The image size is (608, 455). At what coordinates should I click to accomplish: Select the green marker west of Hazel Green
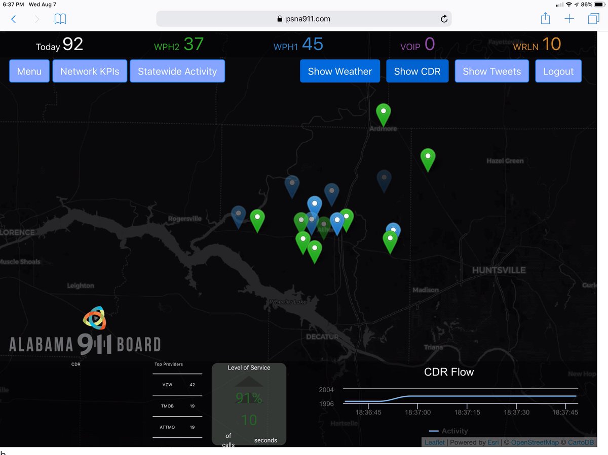[x=428, y=159]
